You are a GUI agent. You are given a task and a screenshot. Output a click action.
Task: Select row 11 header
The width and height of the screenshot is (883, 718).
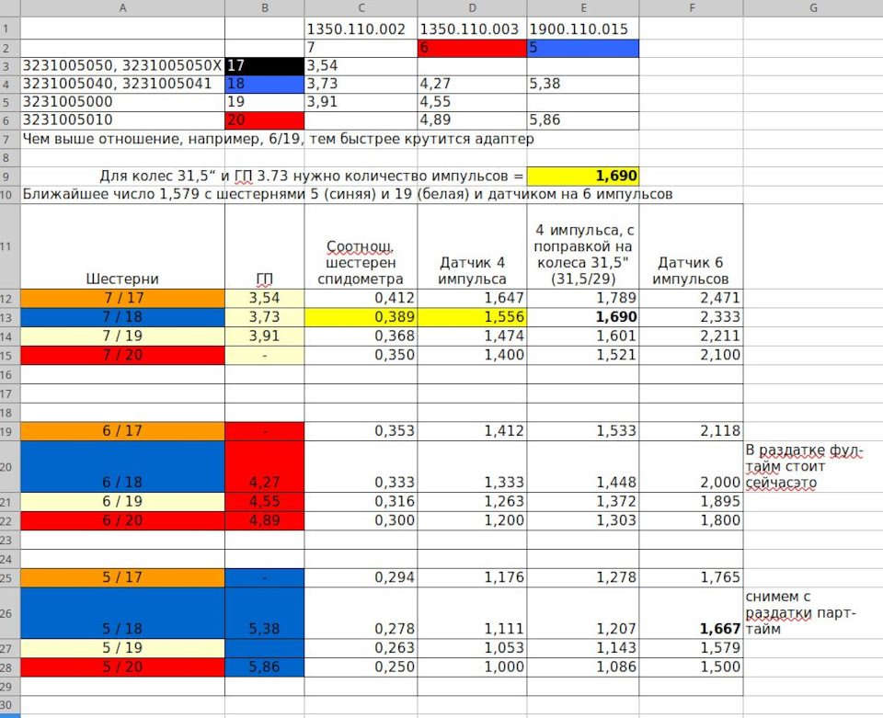[10, 246]
